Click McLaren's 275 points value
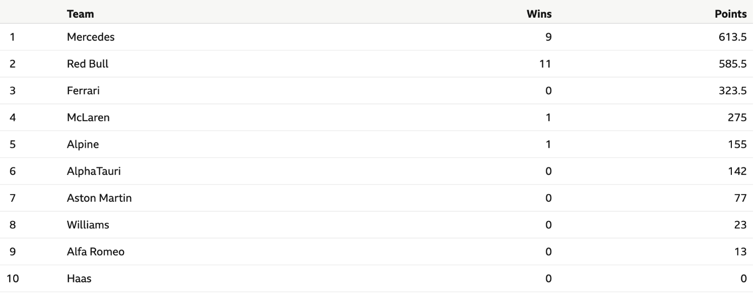This screenshot has height=296, width=756. coord(737,117)
